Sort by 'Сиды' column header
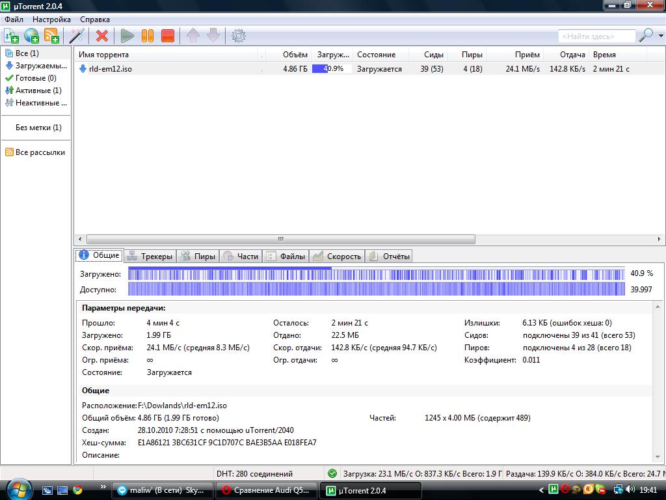This screenshot has height=500, width=666. coord(428,55)
